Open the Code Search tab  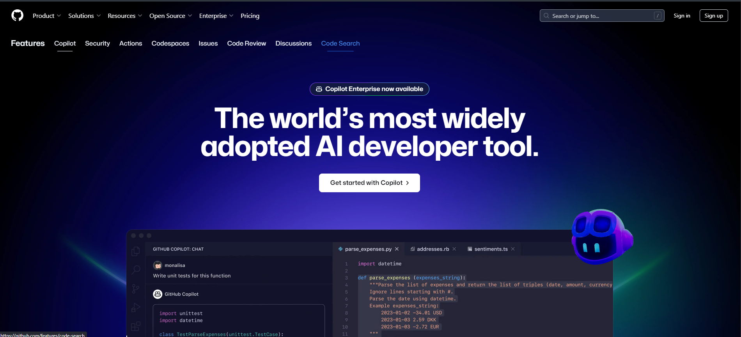coord(340,43)
